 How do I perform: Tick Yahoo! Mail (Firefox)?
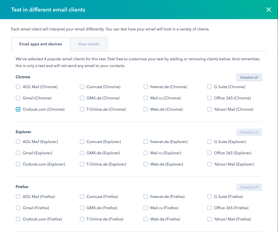tap(209, 219)
